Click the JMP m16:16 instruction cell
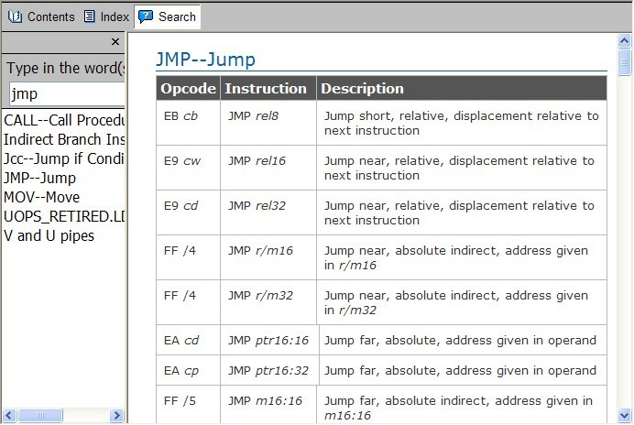634x425 pixels. pos(268,404)
